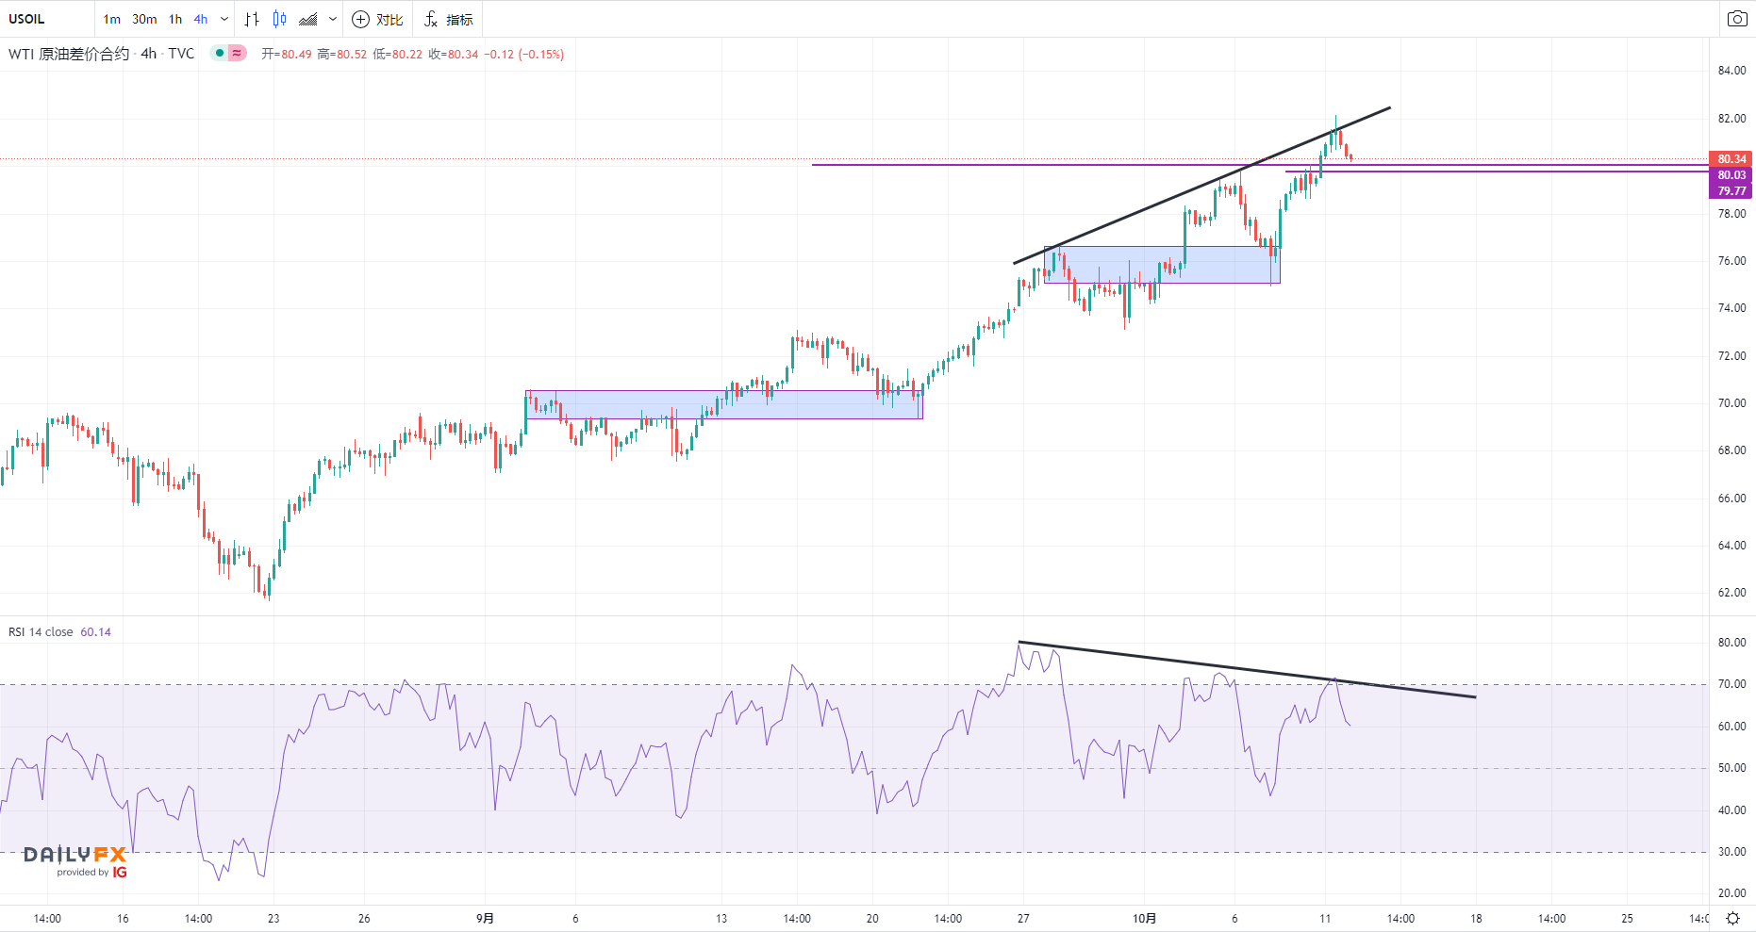Open the 指标 indicators menu
This screenshot has width=1756, height=932.
point(449,19)
